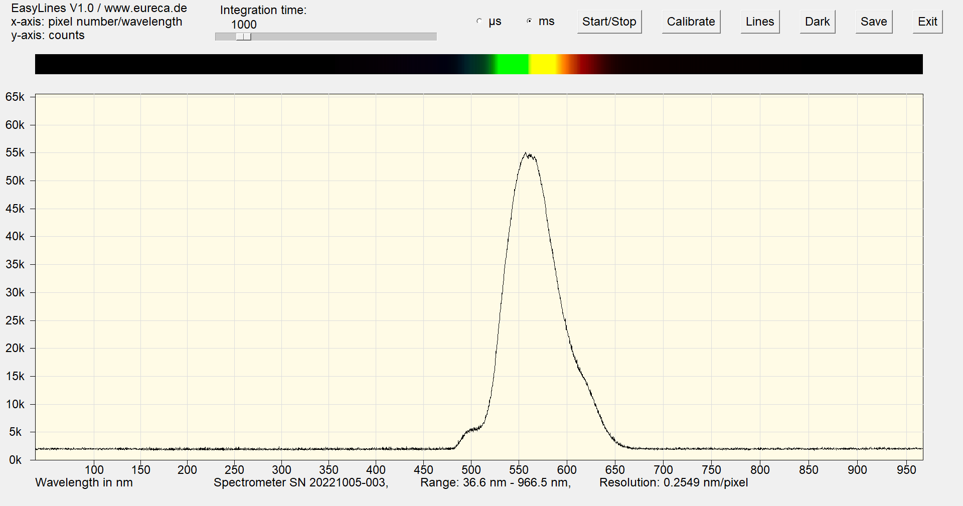Click the 550 tick label on the x-axis
Viewport: 963px width, 506px height.
[519, 470]
